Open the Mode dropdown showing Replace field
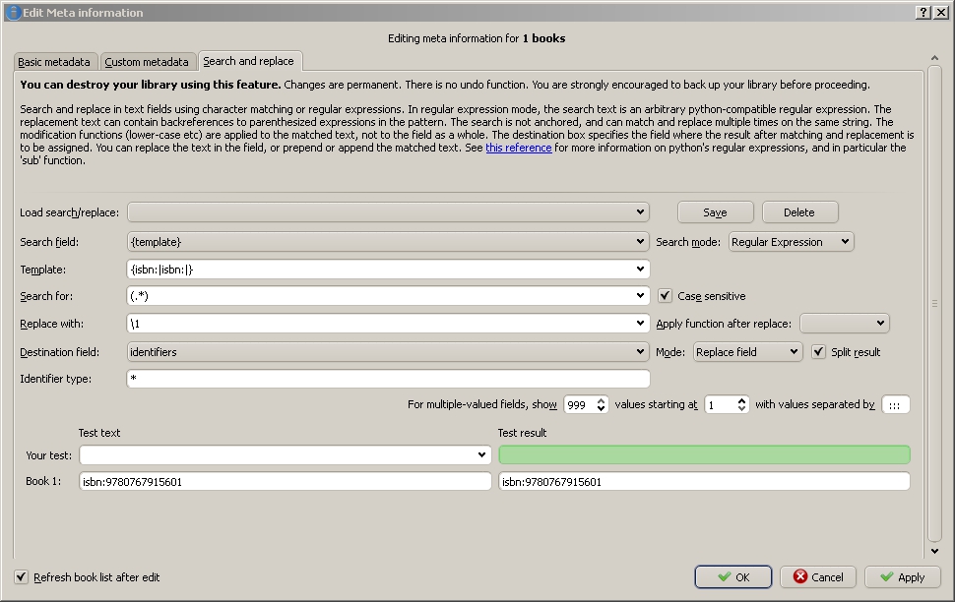This screenshot has width=955, height=602. (747, 352)
